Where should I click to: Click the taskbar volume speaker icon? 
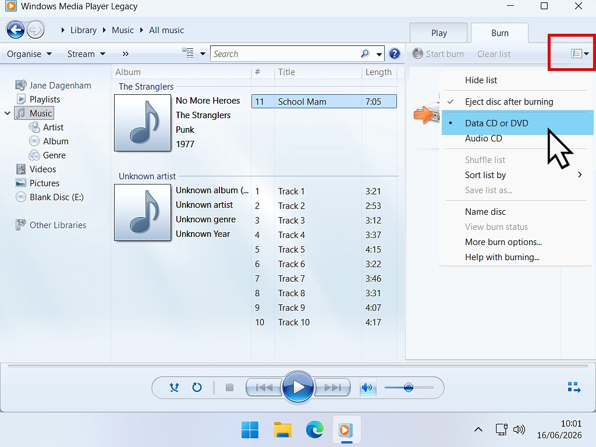tap(519, 430)
